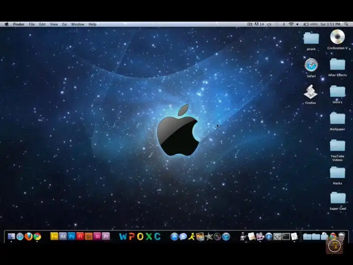The image size is (353, 265).
Task: Select the After Effects folder
Action: (x=337, y=68)
